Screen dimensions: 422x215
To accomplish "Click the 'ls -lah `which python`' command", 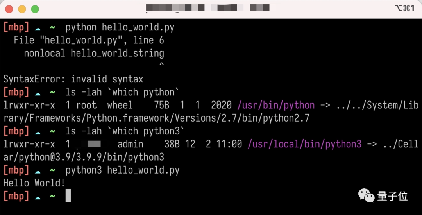I will point(122,92).
